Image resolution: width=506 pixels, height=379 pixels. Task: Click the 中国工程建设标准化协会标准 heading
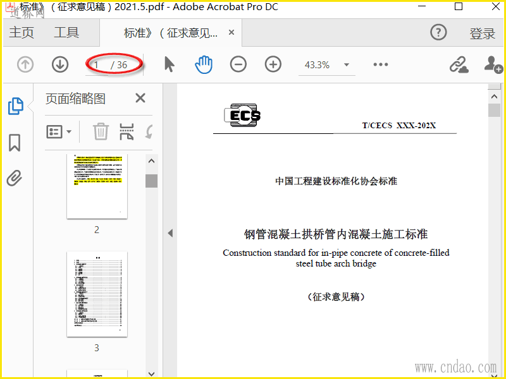(x=336, y=181)
